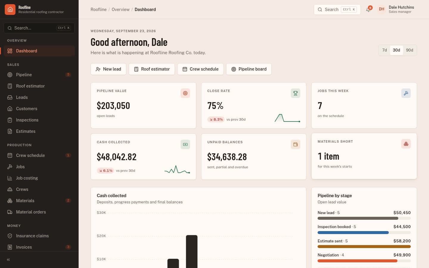The width and height of the screenshot is (429, 268).
Task: Select the 7d time range
Action: click(x=385, y=50)
